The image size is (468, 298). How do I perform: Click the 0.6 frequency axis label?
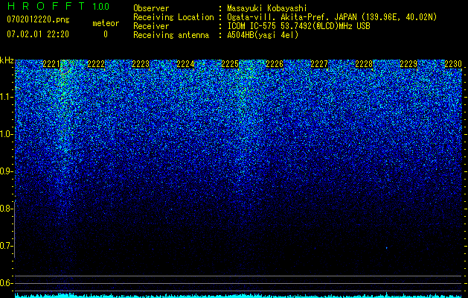(6, 283)
